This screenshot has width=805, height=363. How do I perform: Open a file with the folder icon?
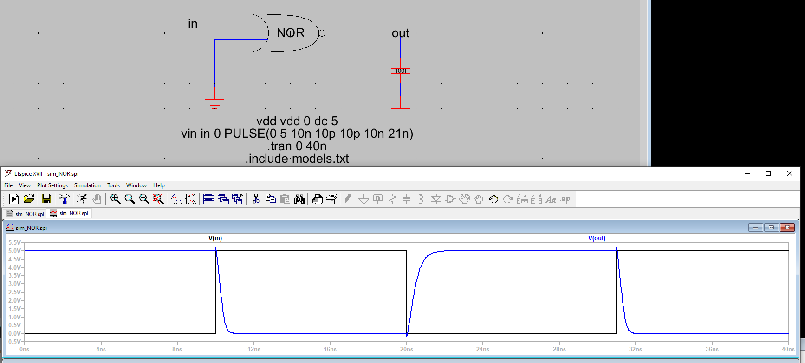click(x=29, y=199)
